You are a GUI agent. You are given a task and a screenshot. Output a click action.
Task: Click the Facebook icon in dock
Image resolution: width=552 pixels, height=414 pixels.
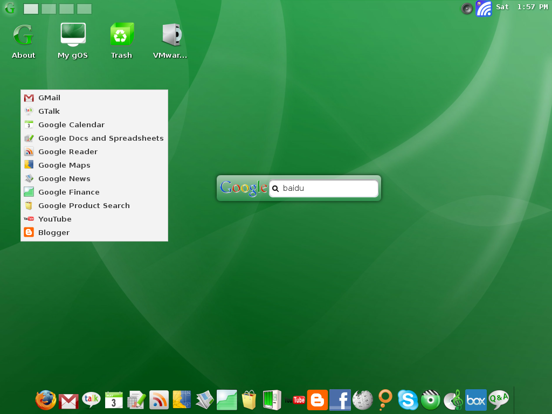[340, 400]
